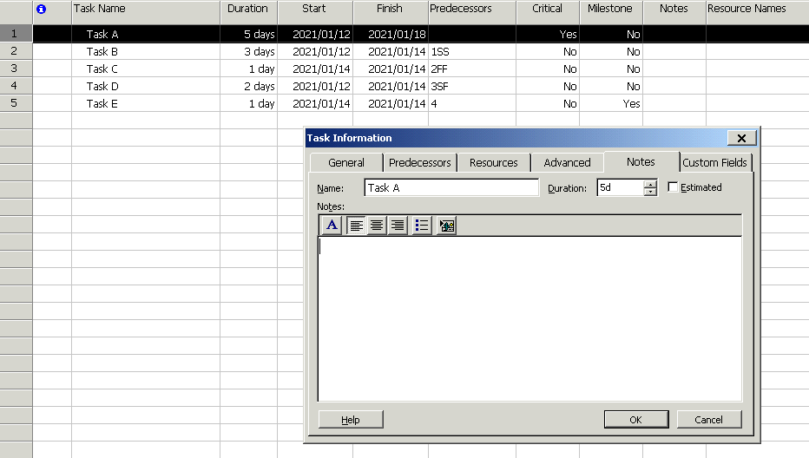
Task: Open the Format Font button in notes toolbar
Action: click(x=332, y=226)
